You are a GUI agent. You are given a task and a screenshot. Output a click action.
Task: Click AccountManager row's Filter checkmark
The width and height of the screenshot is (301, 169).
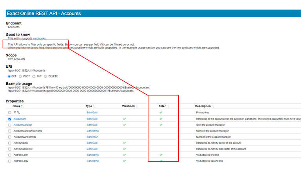pos(161,125)
